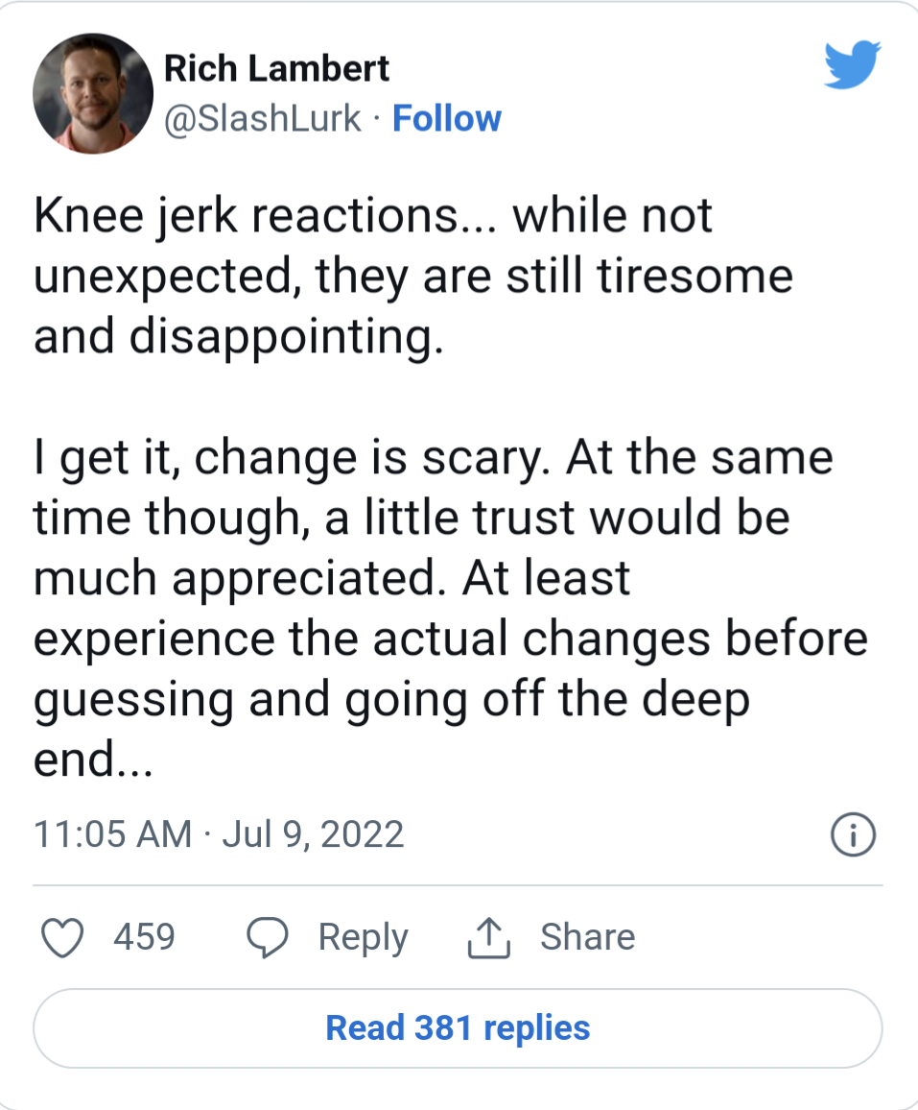Open the info circle icon
The image size is (918, 1110).
pyautogui.click(x=852, y=834)
